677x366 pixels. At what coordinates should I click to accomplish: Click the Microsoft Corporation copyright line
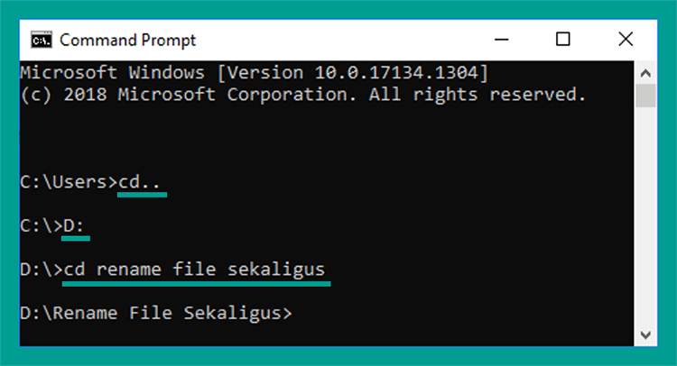point(303,95)
